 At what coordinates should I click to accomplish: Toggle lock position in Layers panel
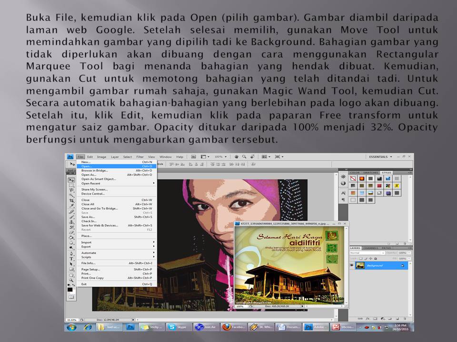[x=370, y=258]
